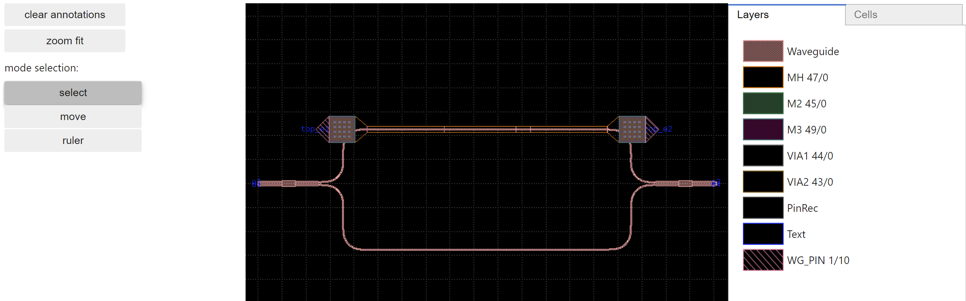Switch to move mode
Image resolution: width=966 pixels, height=301 pixels.
click(x=73, y=117)
